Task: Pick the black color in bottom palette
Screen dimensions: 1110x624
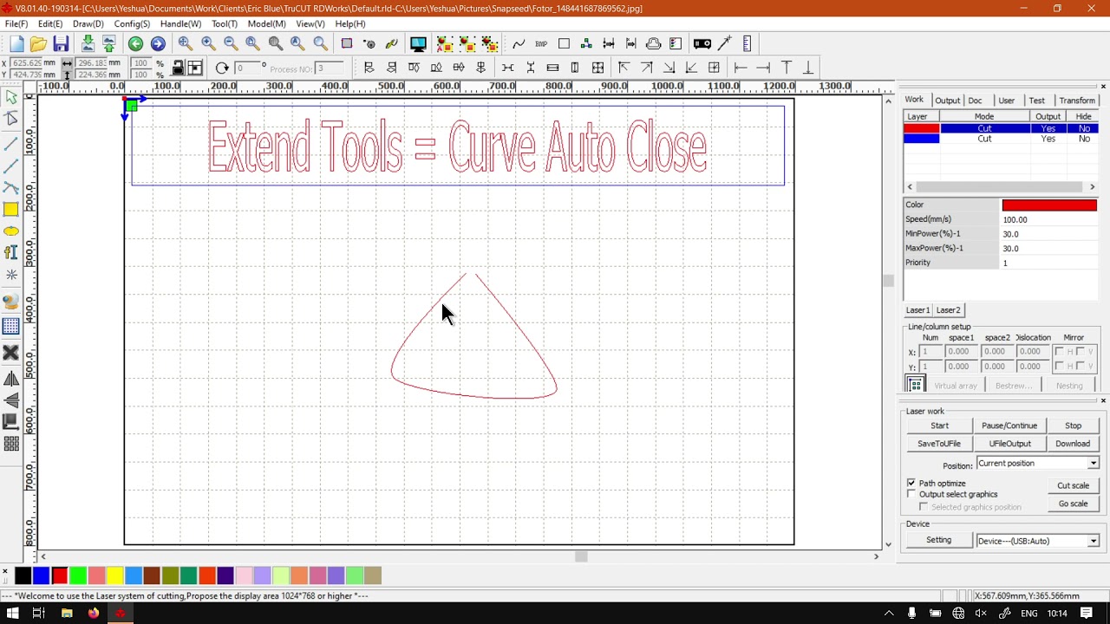Action: (x=23, y=575)
